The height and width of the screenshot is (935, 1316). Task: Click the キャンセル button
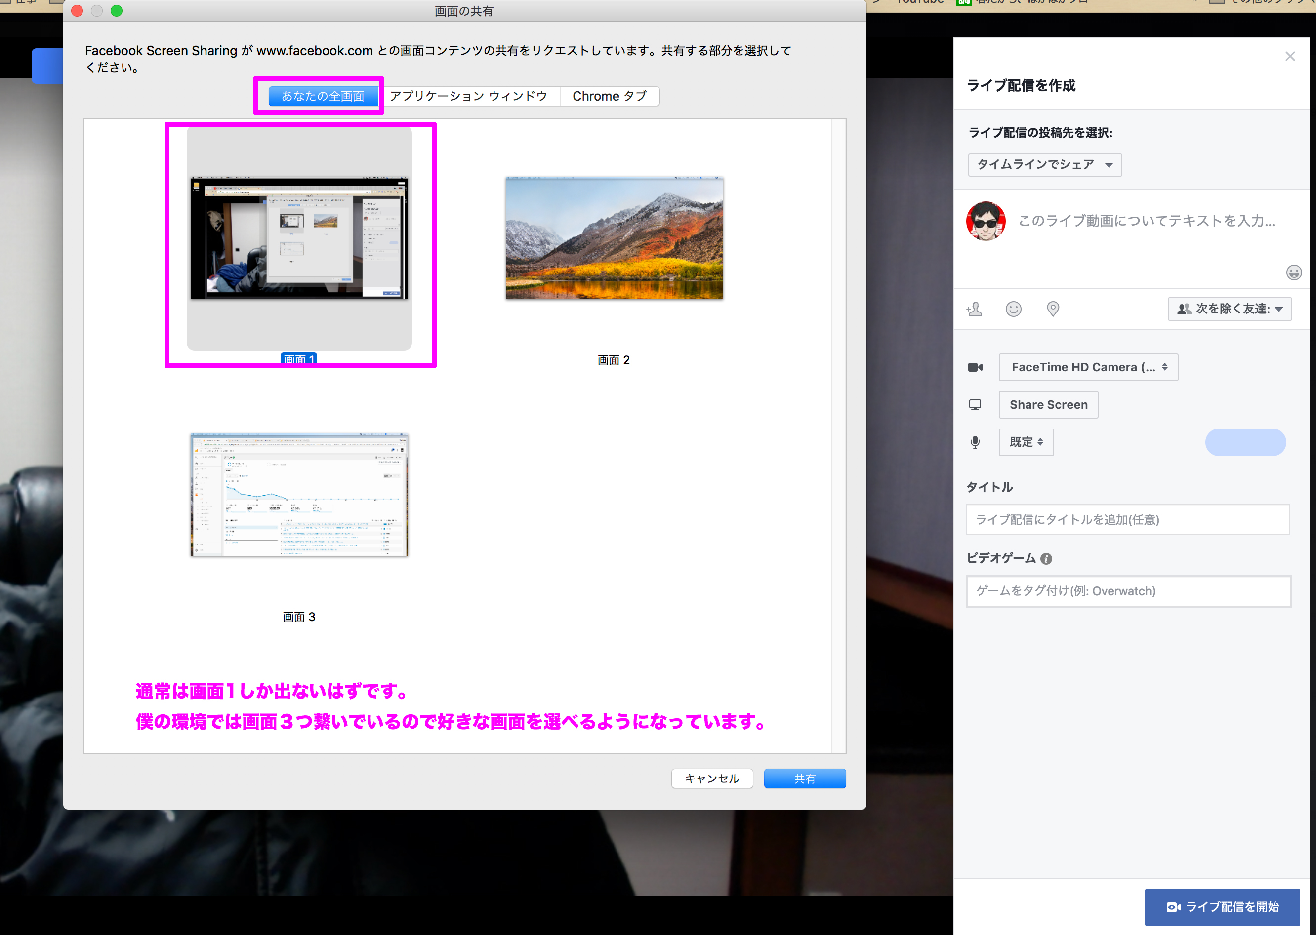click(x=711, y=779)
